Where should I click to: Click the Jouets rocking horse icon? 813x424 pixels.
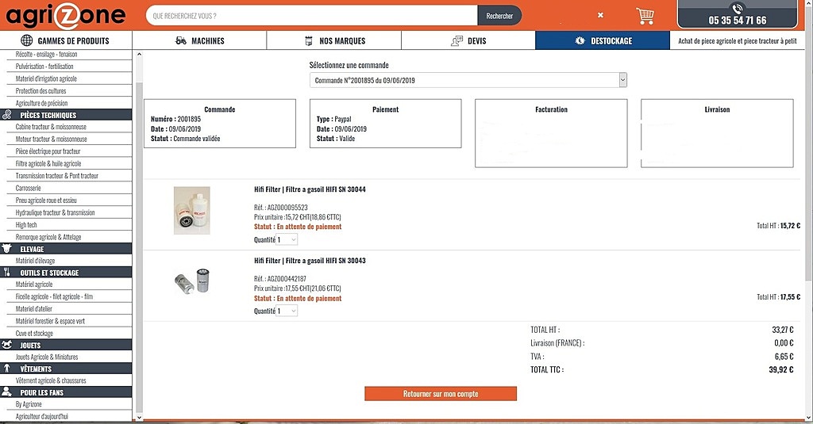(6, 345)
